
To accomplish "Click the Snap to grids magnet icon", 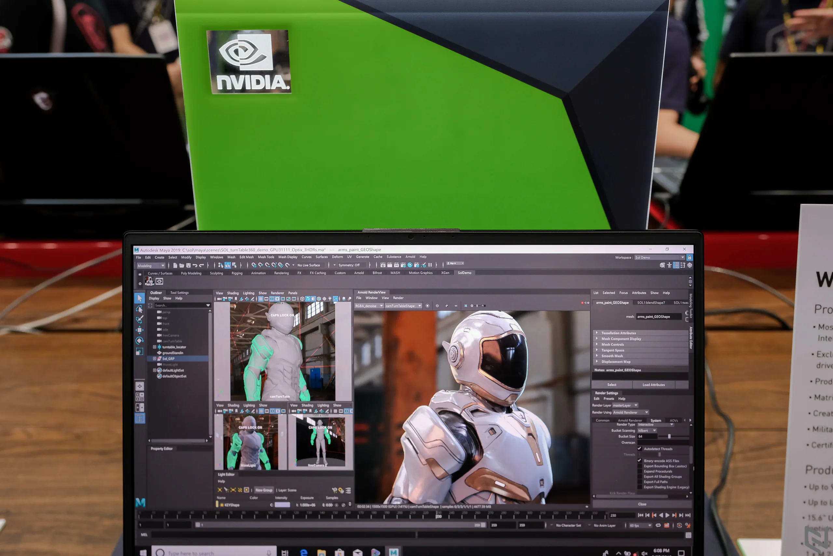I will (254, 265).
